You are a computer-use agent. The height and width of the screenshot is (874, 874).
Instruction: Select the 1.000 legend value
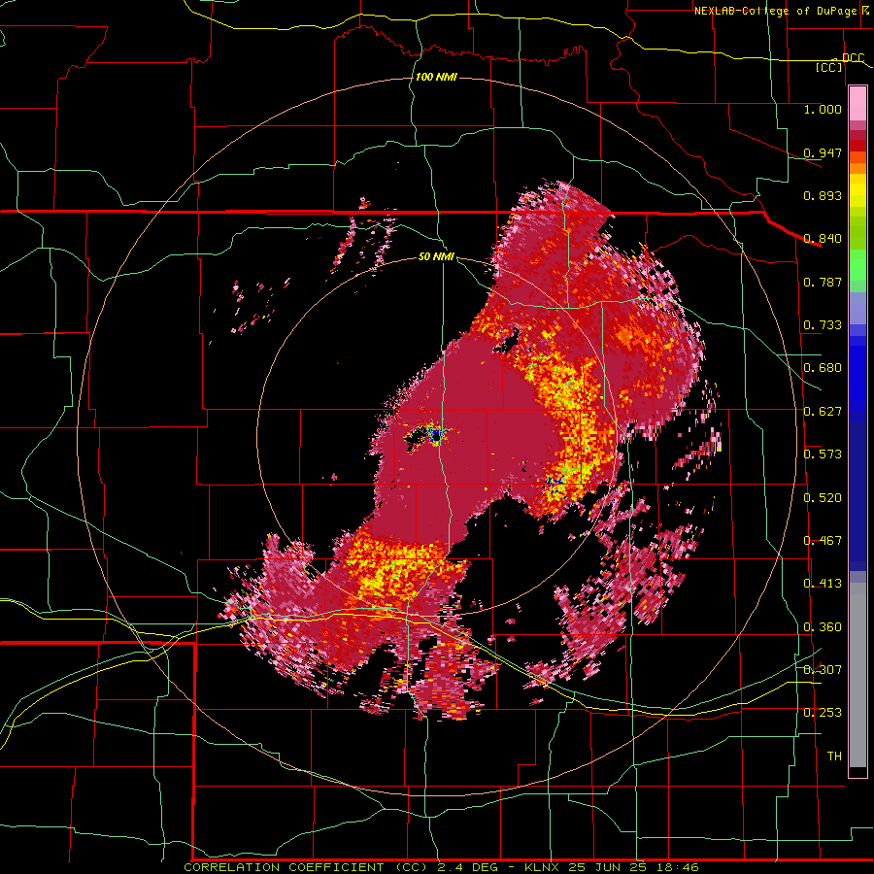pos(823,109)
